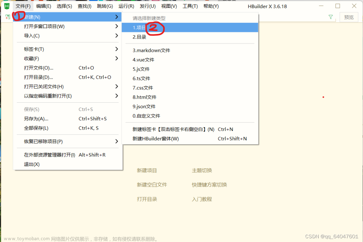Expand the 导入(C) submenu arrow
Viewport: 363px width, 242px height.
(117, 36)
